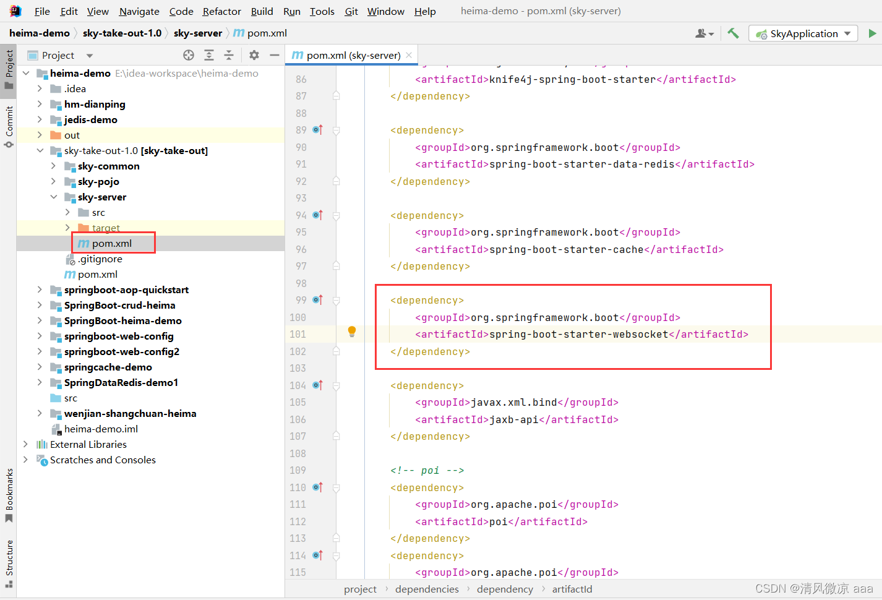Open SkyApplication run configuration dropdown

pyautogui.click(x=803, y=33)
